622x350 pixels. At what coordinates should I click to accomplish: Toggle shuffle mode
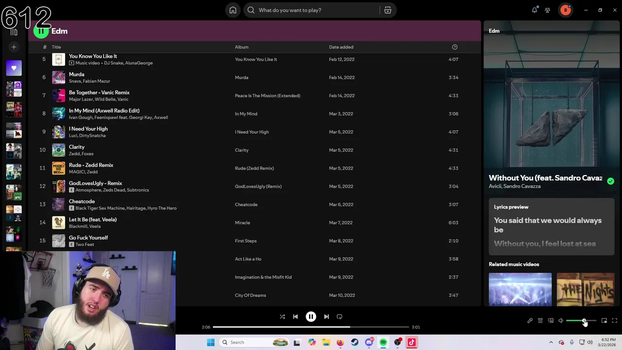point(282,316)
